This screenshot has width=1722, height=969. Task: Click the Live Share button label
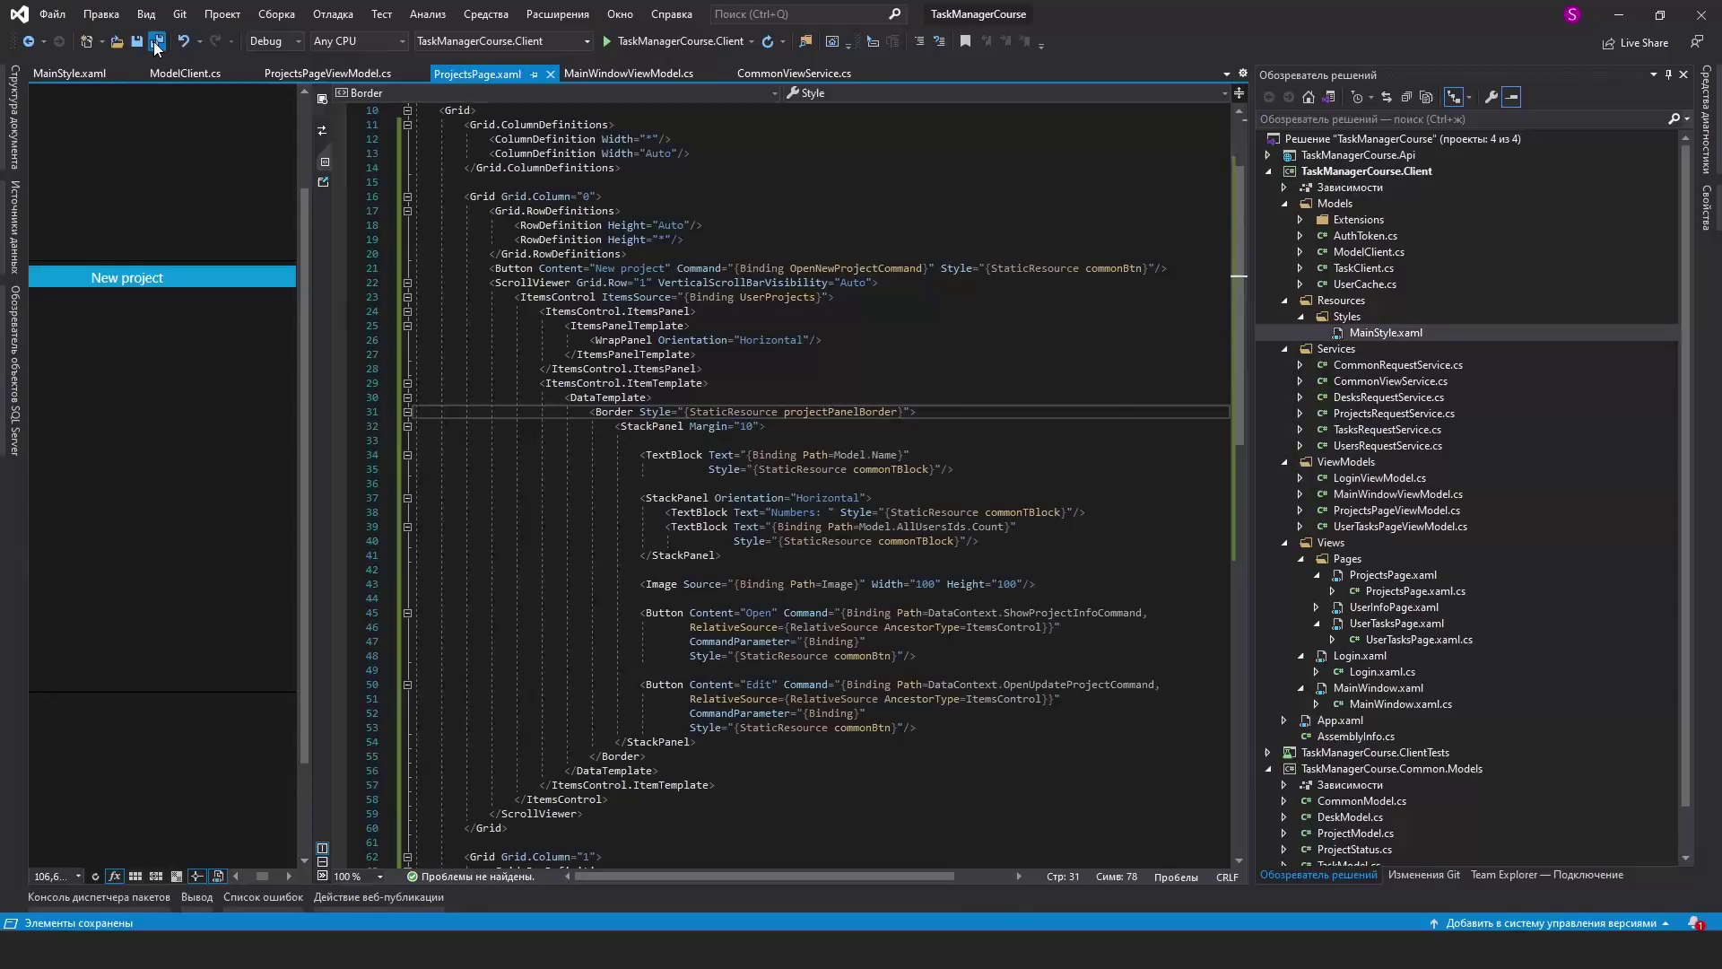[x=1644, y=43]
